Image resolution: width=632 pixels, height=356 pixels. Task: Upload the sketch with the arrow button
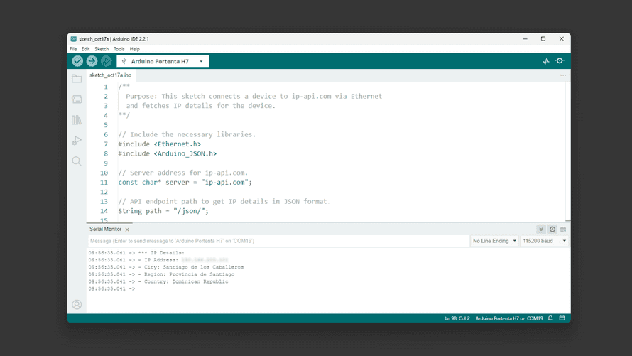click(92, 61)
